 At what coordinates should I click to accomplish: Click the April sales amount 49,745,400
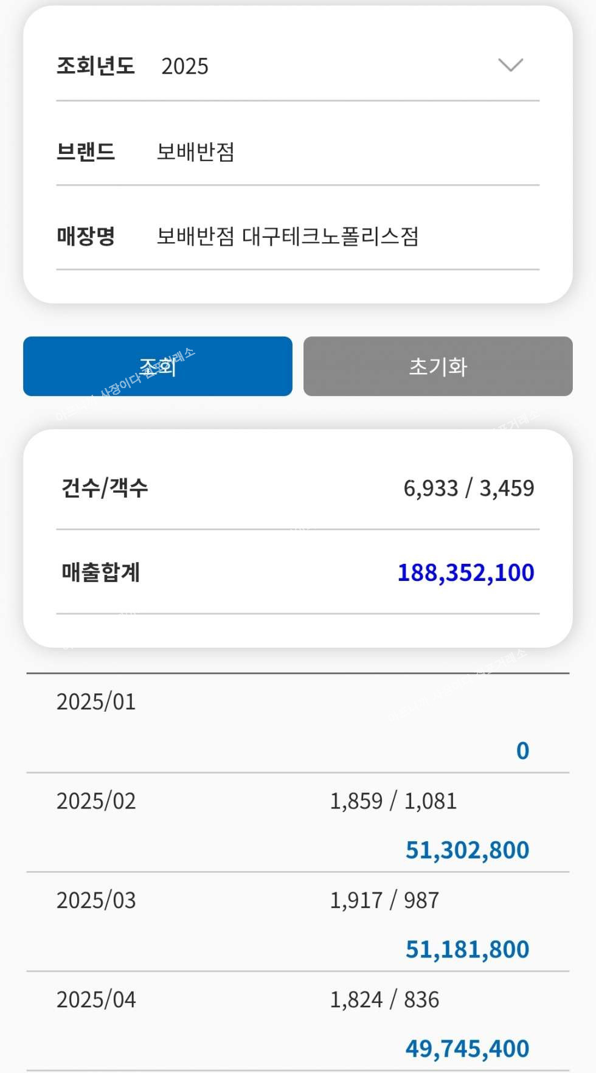(467, 1048)
